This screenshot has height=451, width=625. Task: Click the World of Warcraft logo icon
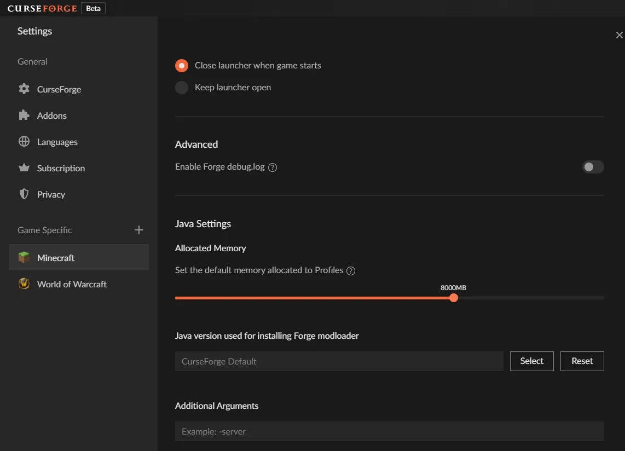[x=24, y=284]
